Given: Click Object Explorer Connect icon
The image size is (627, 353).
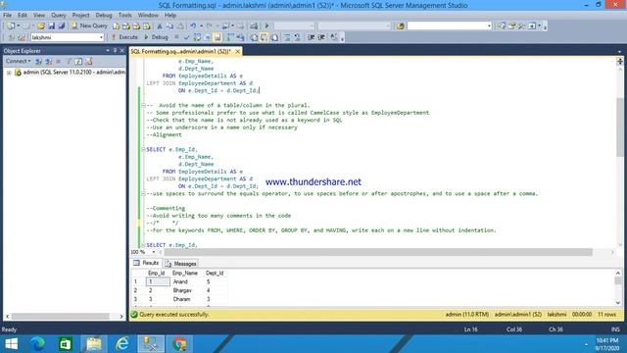Looking at the screenshot, I should [x=38, y=61].
